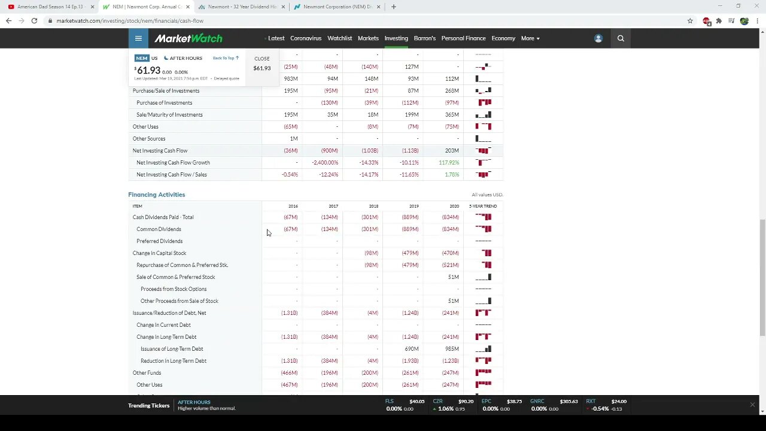Image resolution: width=766 pixels, height=431 pixels.
Task: Click the 985M Issuance of Long-Term Debt value
Action: tap(452, 349)
